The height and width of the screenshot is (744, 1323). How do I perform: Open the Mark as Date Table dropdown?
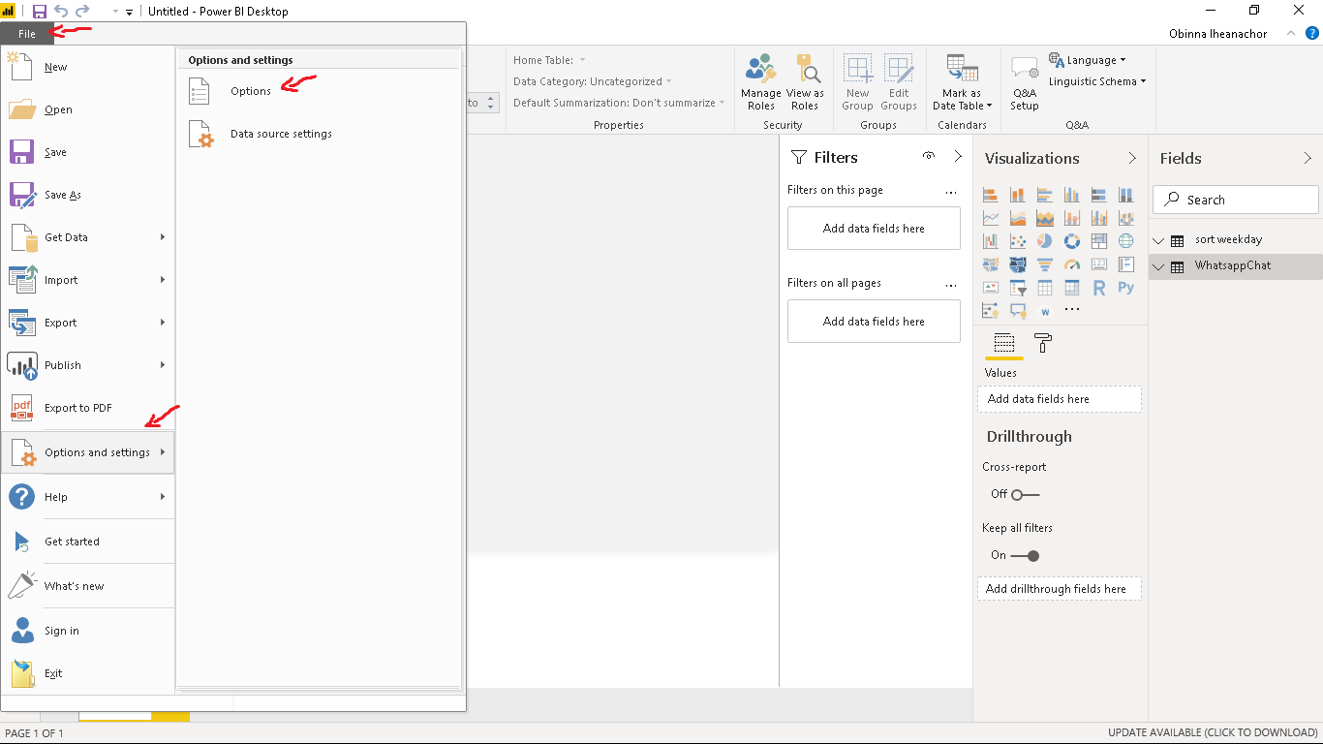pyautogui.click(x=962, y=82)
